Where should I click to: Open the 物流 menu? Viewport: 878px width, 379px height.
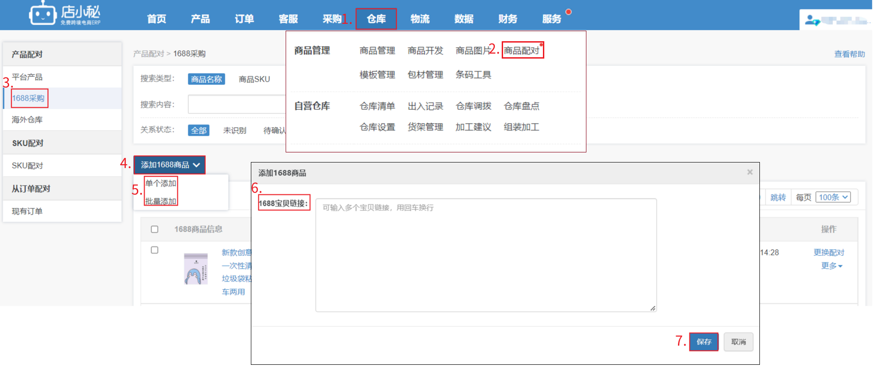click(420, 19)
